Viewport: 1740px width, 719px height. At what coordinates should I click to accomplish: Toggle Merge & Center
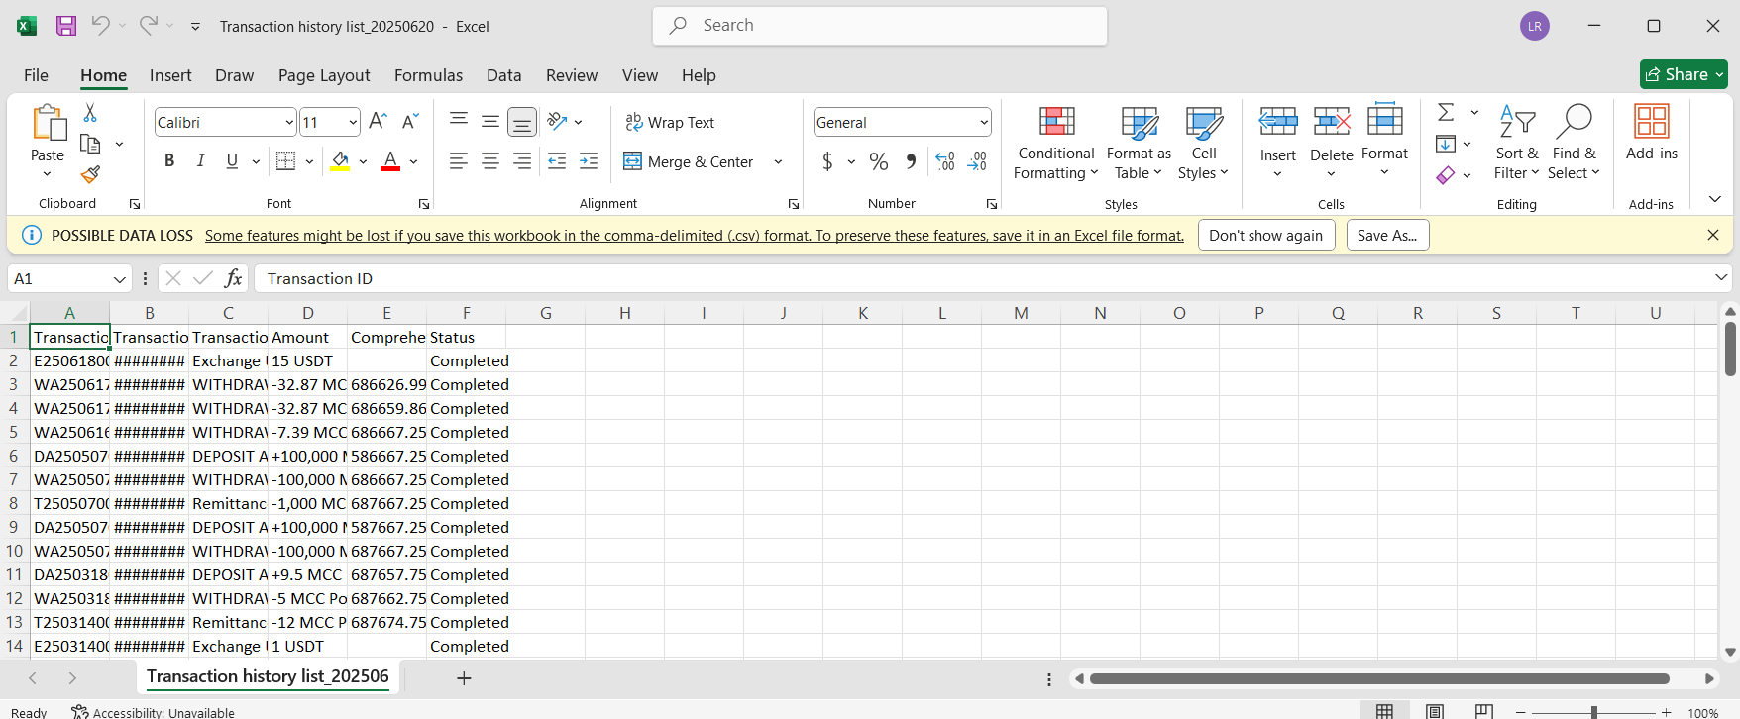689,161
